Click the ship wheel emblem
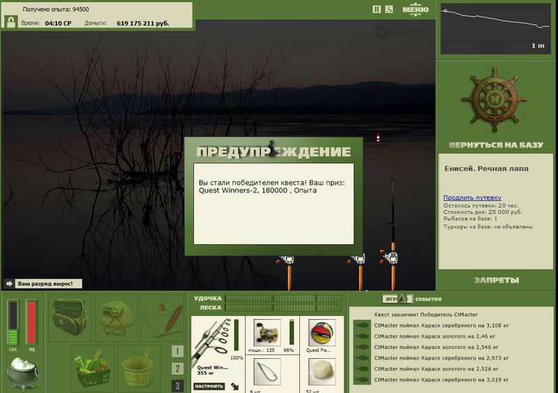Image resolution: width=558 pixels, height=393 pixels. coord(495,100)
